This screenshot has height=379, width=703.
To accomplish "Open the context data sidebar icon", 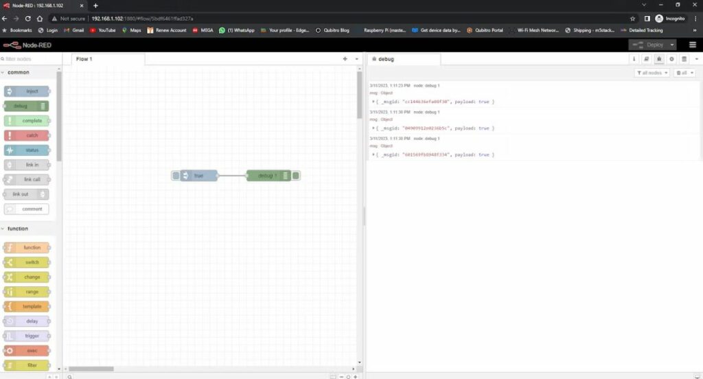I will (684, 59).
